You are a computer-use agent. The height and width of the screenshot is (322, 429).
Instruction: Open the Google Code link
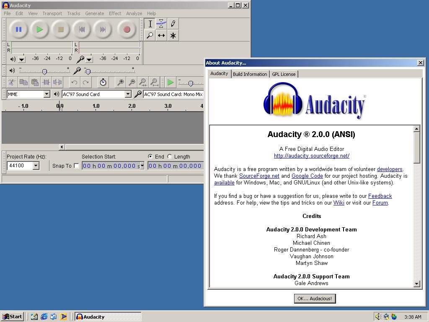coord(307,176)
